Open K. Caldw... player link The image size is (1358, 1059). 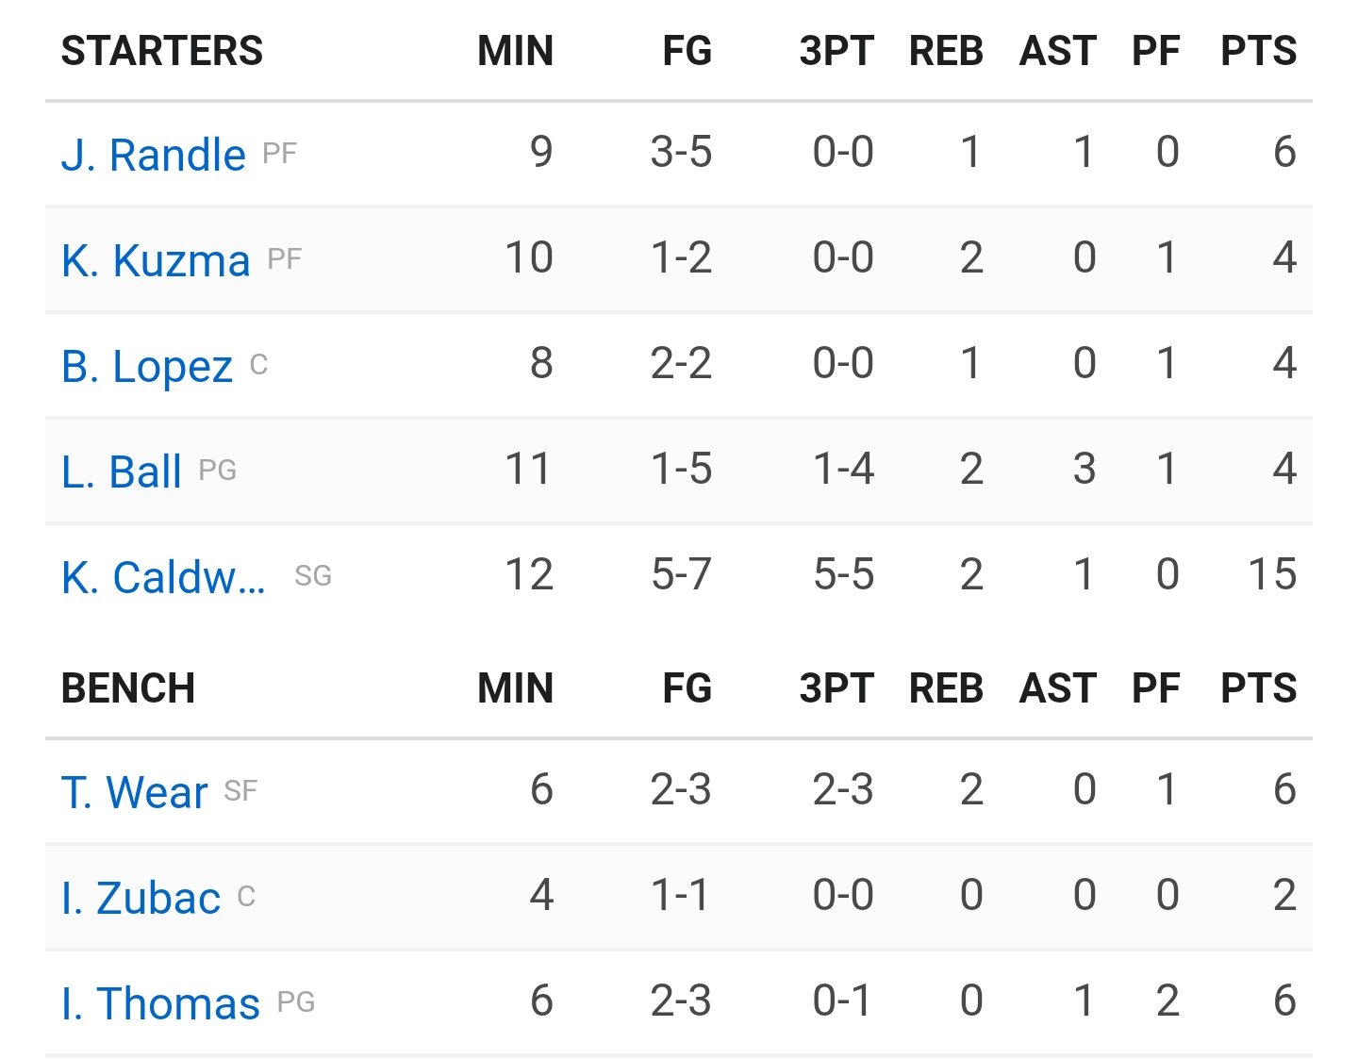pyautogui.click(x=163, y=577)
